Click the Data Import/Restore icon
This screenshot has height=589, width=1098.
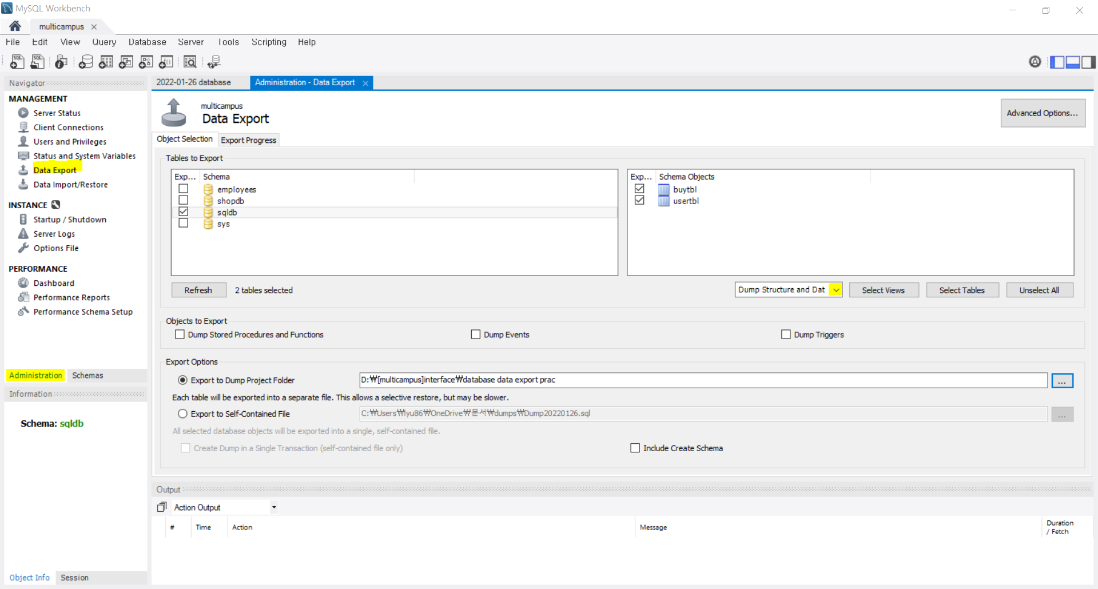click(x=23, y=184)
